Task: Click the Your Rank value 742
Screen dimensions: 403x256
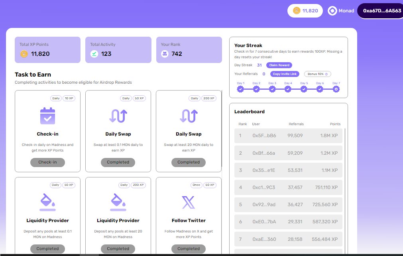Action: point(177,54)
